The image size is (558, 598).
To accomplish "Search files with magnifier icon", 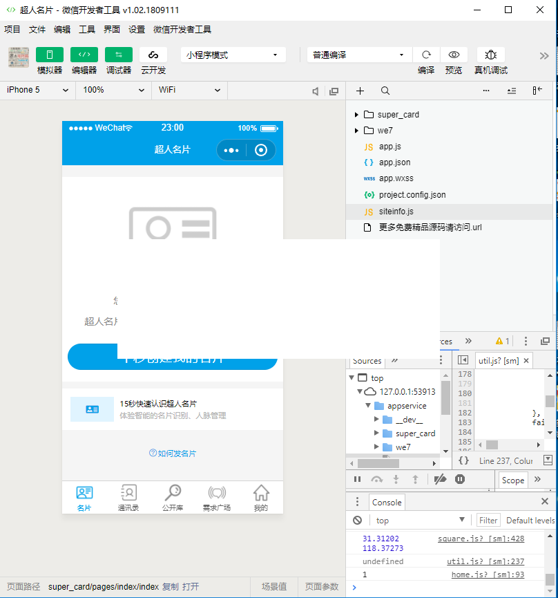I will pyautogui.click(x=385, y=91).
